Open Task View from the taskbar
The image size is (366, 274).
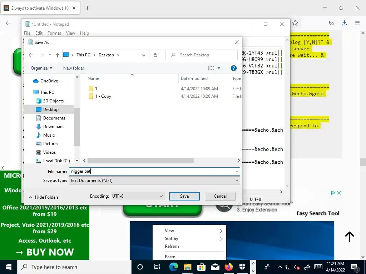(x=157, y=267)
